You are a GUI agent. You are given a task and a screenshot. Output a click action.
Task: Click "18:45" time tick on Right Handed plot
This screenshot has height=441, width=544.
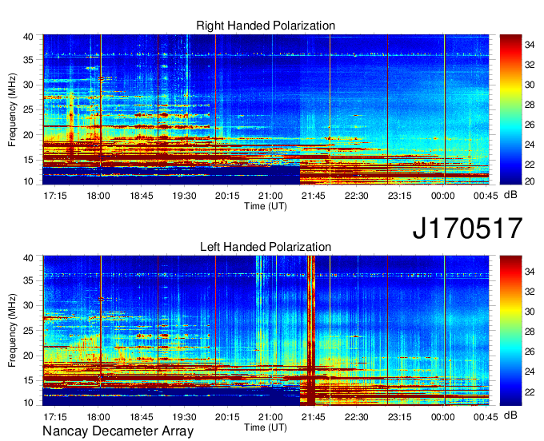pos(142,196)
